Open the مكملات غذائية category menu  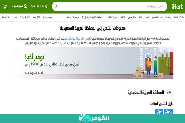click(179, 17)
